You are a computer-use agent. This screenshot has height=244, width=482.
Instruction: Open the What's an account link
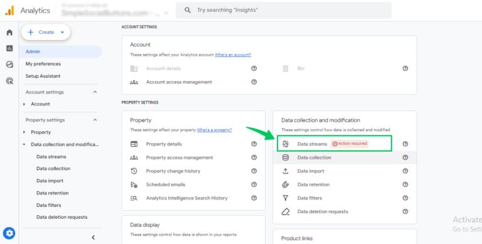(x=233, y=55)
